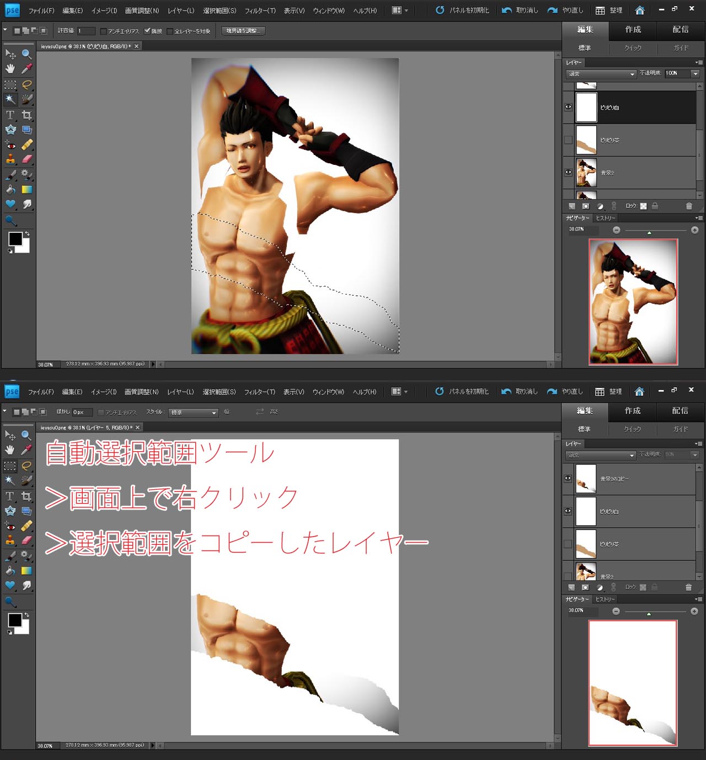
Task: Click パネルを初期化 in the top window
Action: [x=462, y=10]
